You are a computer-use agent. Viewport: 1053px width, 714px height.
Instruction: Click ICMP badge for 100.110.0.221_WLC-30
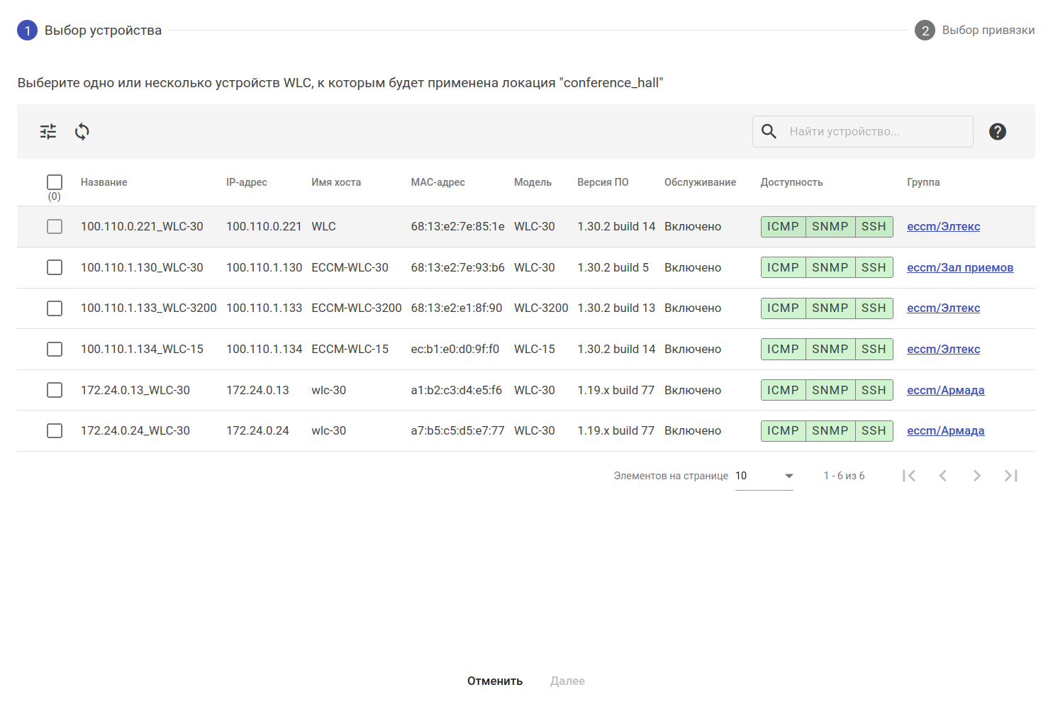pos(783,227)
